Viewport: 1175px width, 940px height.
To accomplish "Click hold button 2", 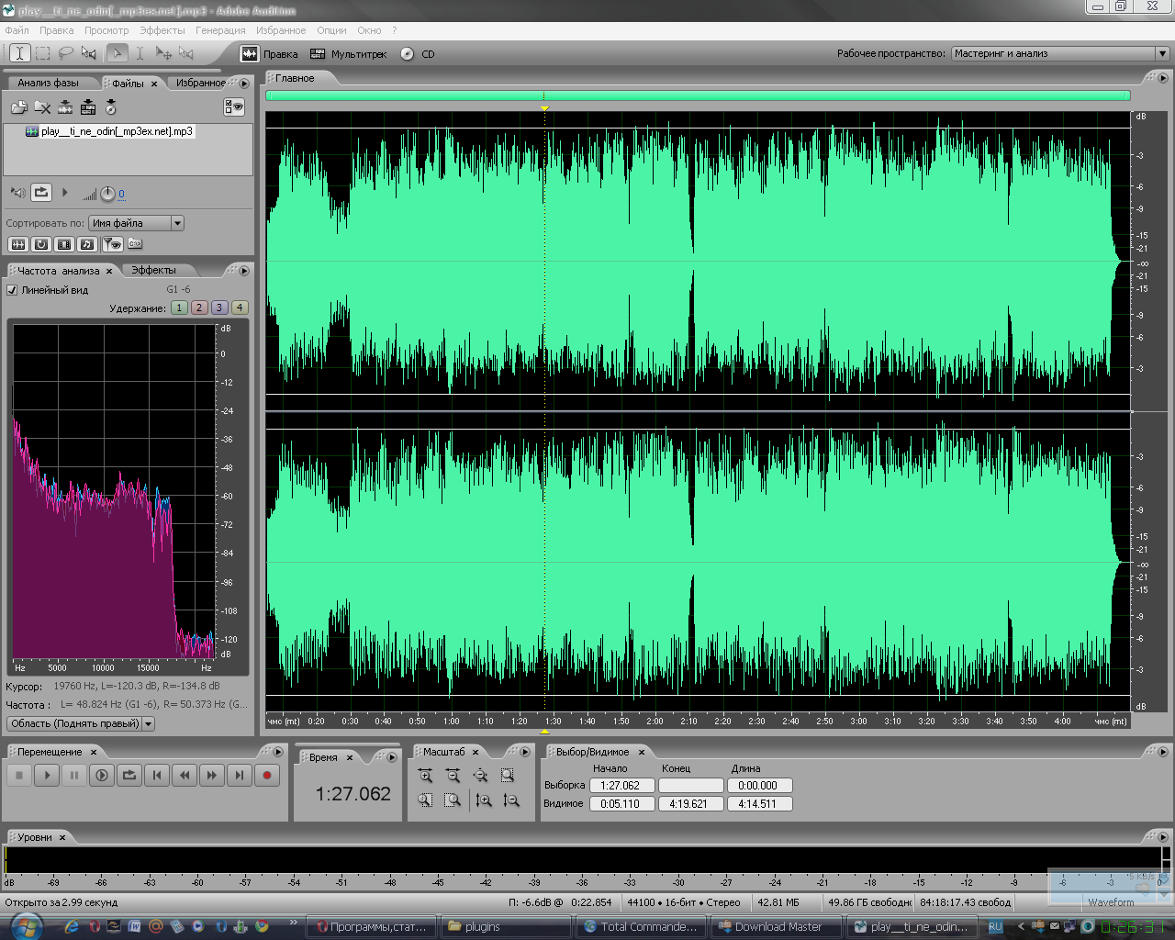I will [x=199, y=308].
